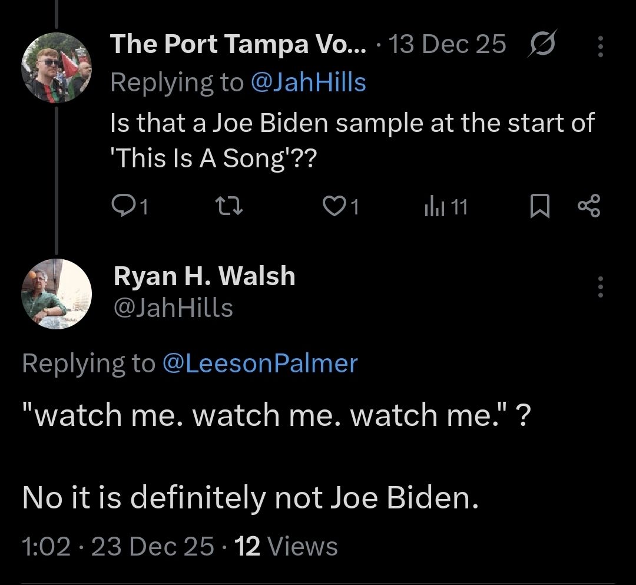View analytics showing 11 views
The width and height of the screenshot is (636, 585).
(x=446, y=206)
